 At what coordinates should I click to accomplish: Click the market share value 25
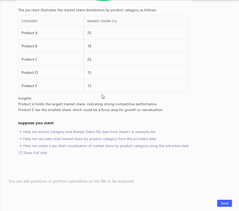click(89, 33)
